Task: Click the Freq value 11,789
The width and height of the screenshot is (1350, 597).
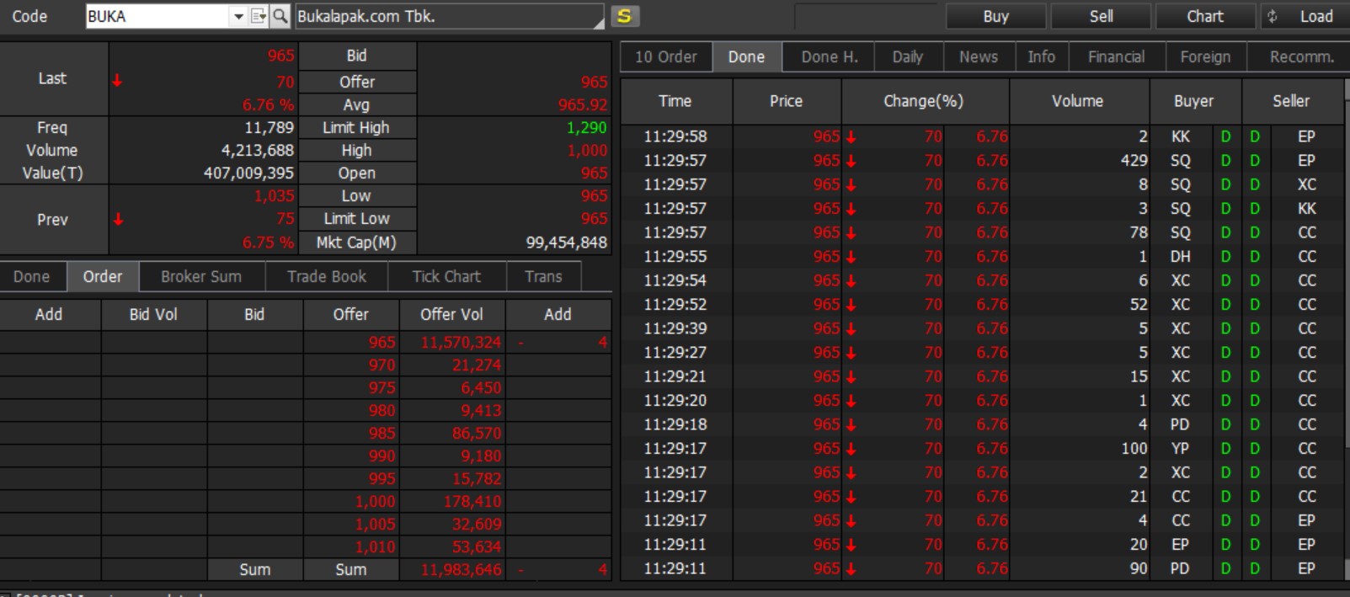Action: coord(269,127)
